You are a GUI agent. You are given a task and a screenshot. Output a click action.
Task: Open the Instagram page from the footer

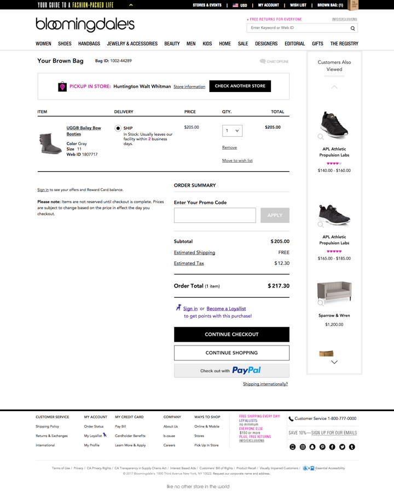pos(303,447)
